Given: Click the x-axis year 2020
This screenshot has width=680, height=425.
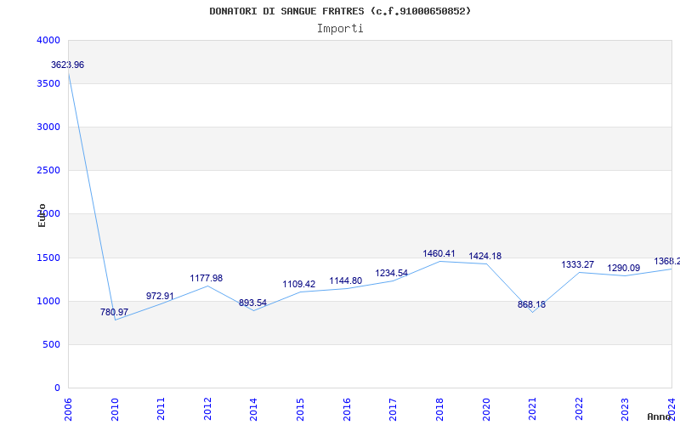Looking at the screenshot, I should [486, 410].
